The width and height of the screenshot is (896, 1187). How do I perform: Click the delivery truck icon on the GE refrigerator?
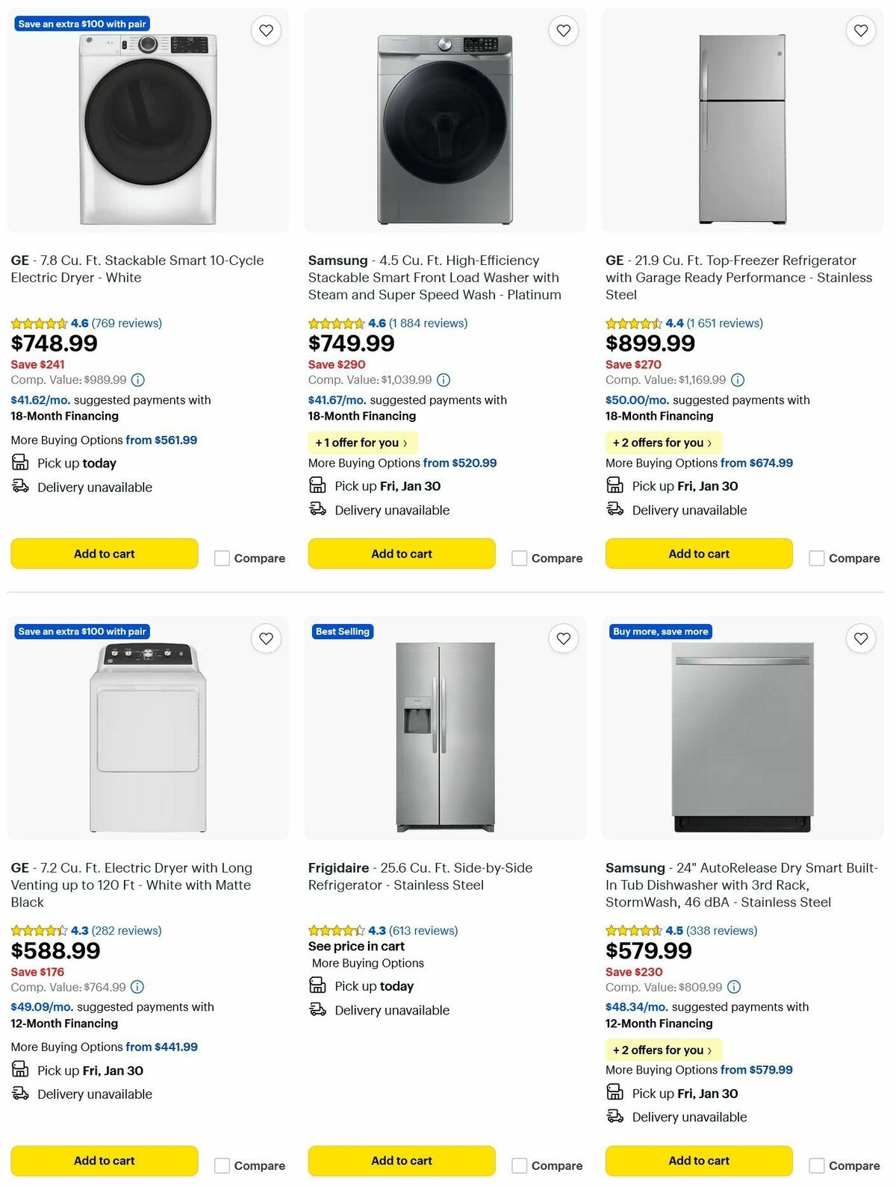(x=615, y=509)
